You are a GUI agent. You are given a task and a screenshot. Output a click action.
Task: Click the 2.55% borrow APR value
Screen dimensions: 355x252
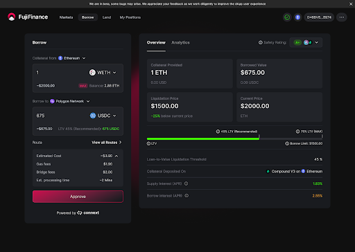click(318, 196)
